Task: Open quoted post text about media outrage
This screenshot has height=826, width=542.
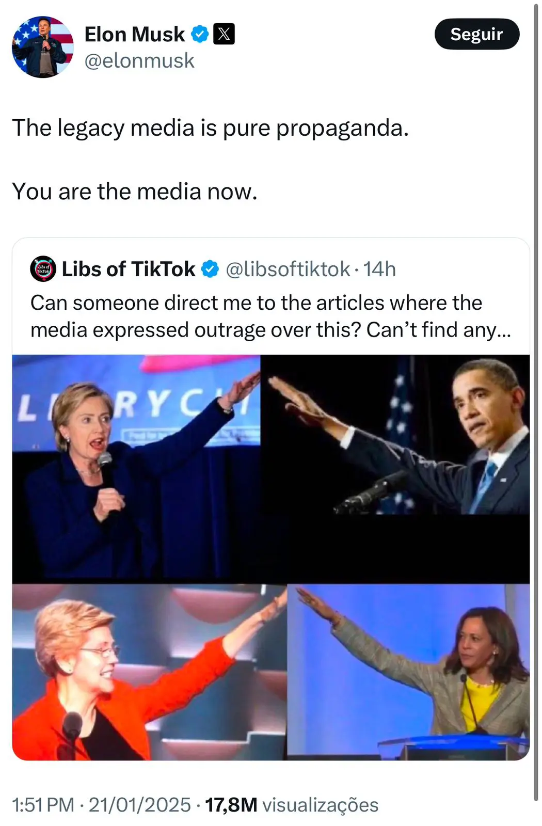Action: [270, 316]
